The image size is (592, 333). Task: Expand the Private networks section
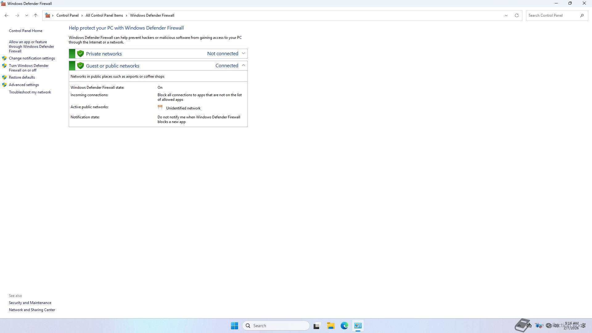(x=243, y=53)
